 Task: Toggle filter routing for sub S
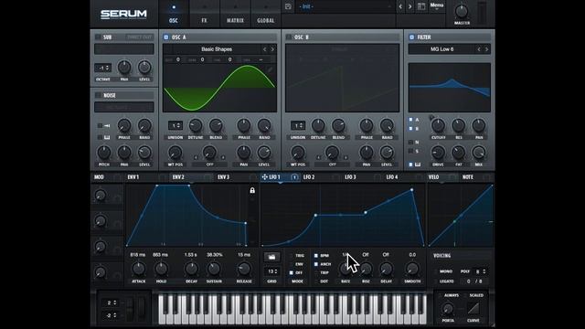(410, 151)
